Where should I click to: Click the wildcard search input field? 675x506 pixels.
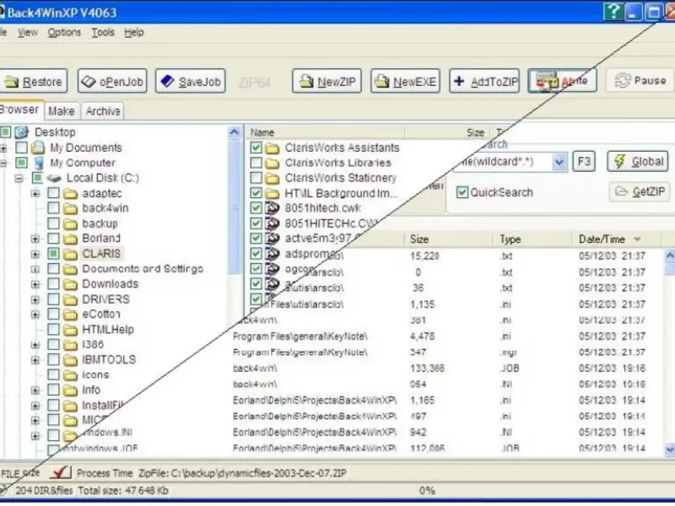[x=502, y=162]
